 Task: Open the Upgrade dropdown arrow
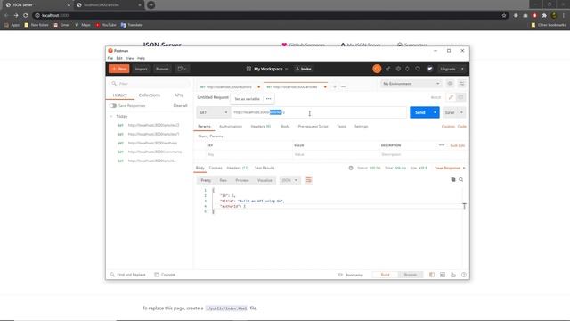point(462,69)
